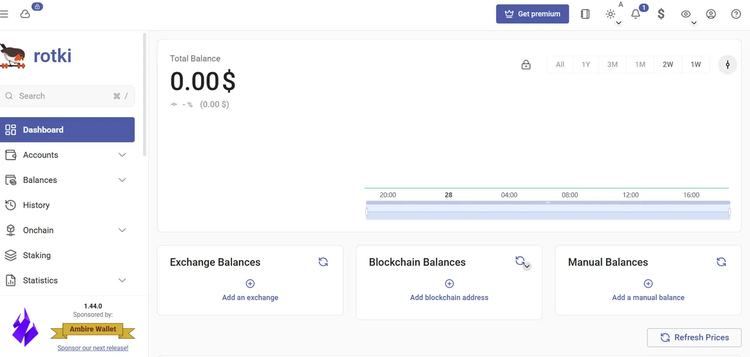The height and width of the screenshot is (357, 750).
Task: Select the 3M timeframe
Action: [612, 64]
